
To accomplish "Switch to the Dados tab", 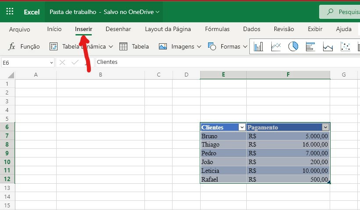I will (252, 29).
